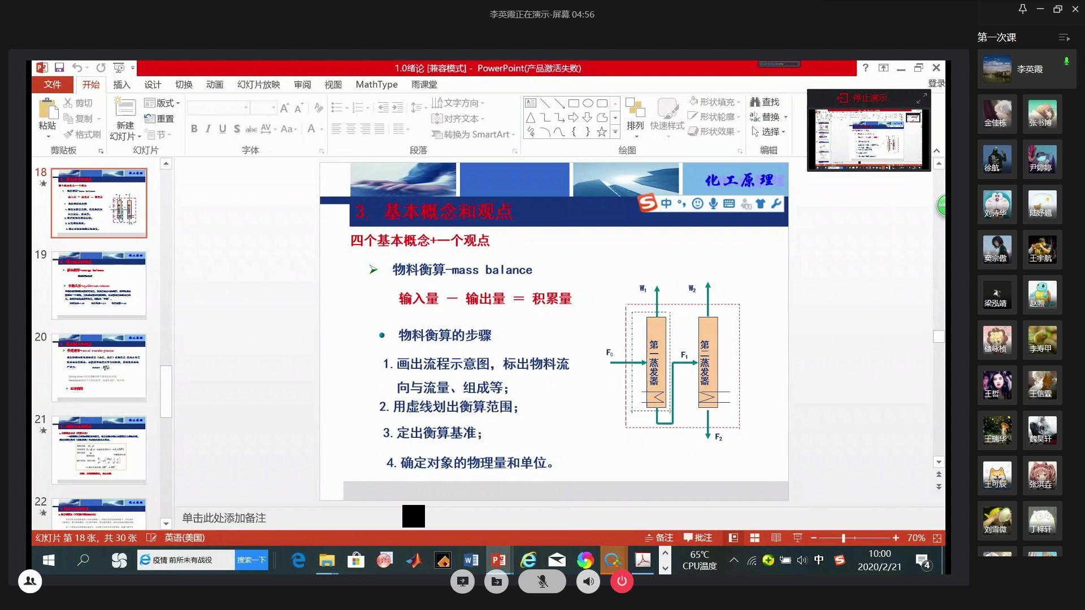Screen dimensions: 1085x610
Task: Toggle italic formatting (I)
Action: point(208,129)
